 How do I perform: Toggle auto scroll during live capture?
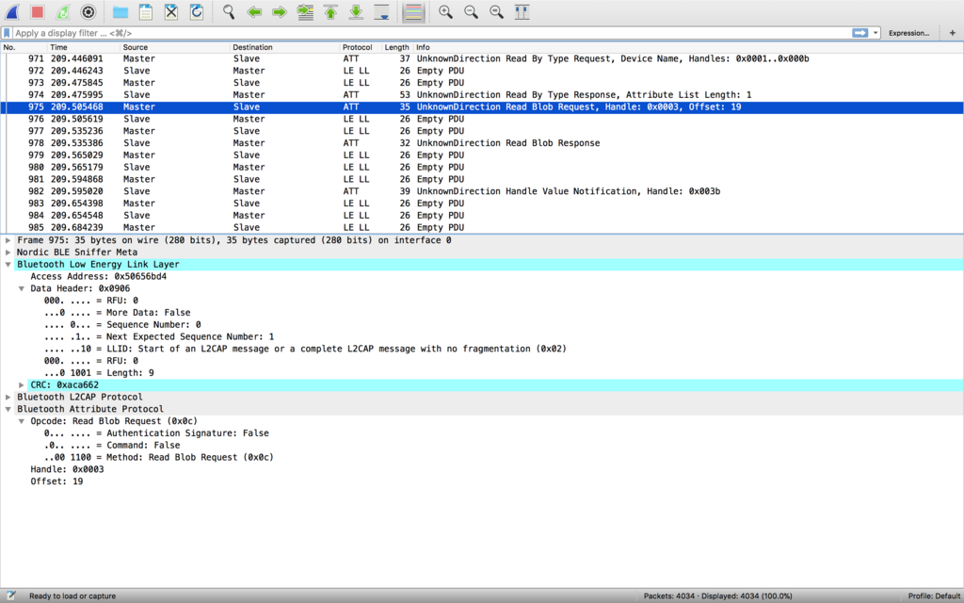[x=382, y=11]
